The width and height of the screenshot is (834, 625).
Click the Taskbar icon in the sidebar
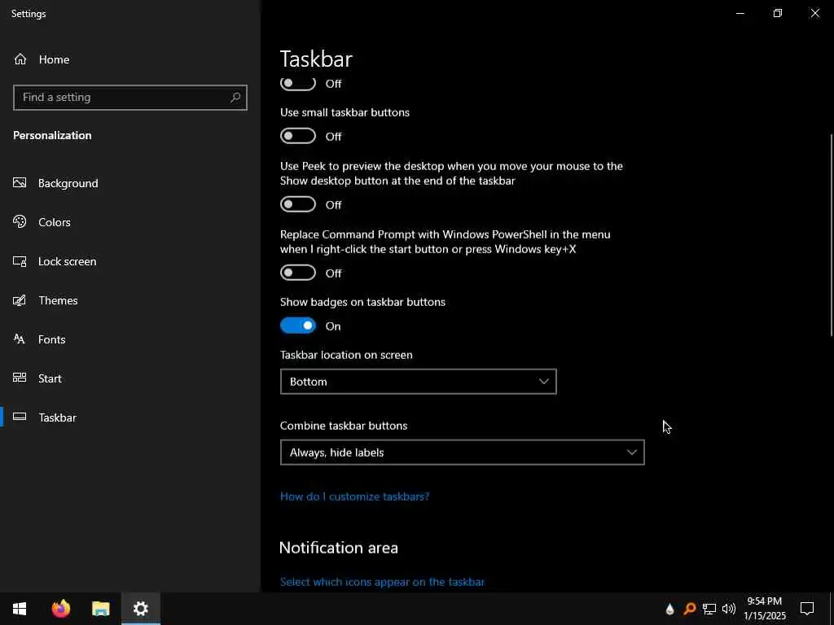20,417
